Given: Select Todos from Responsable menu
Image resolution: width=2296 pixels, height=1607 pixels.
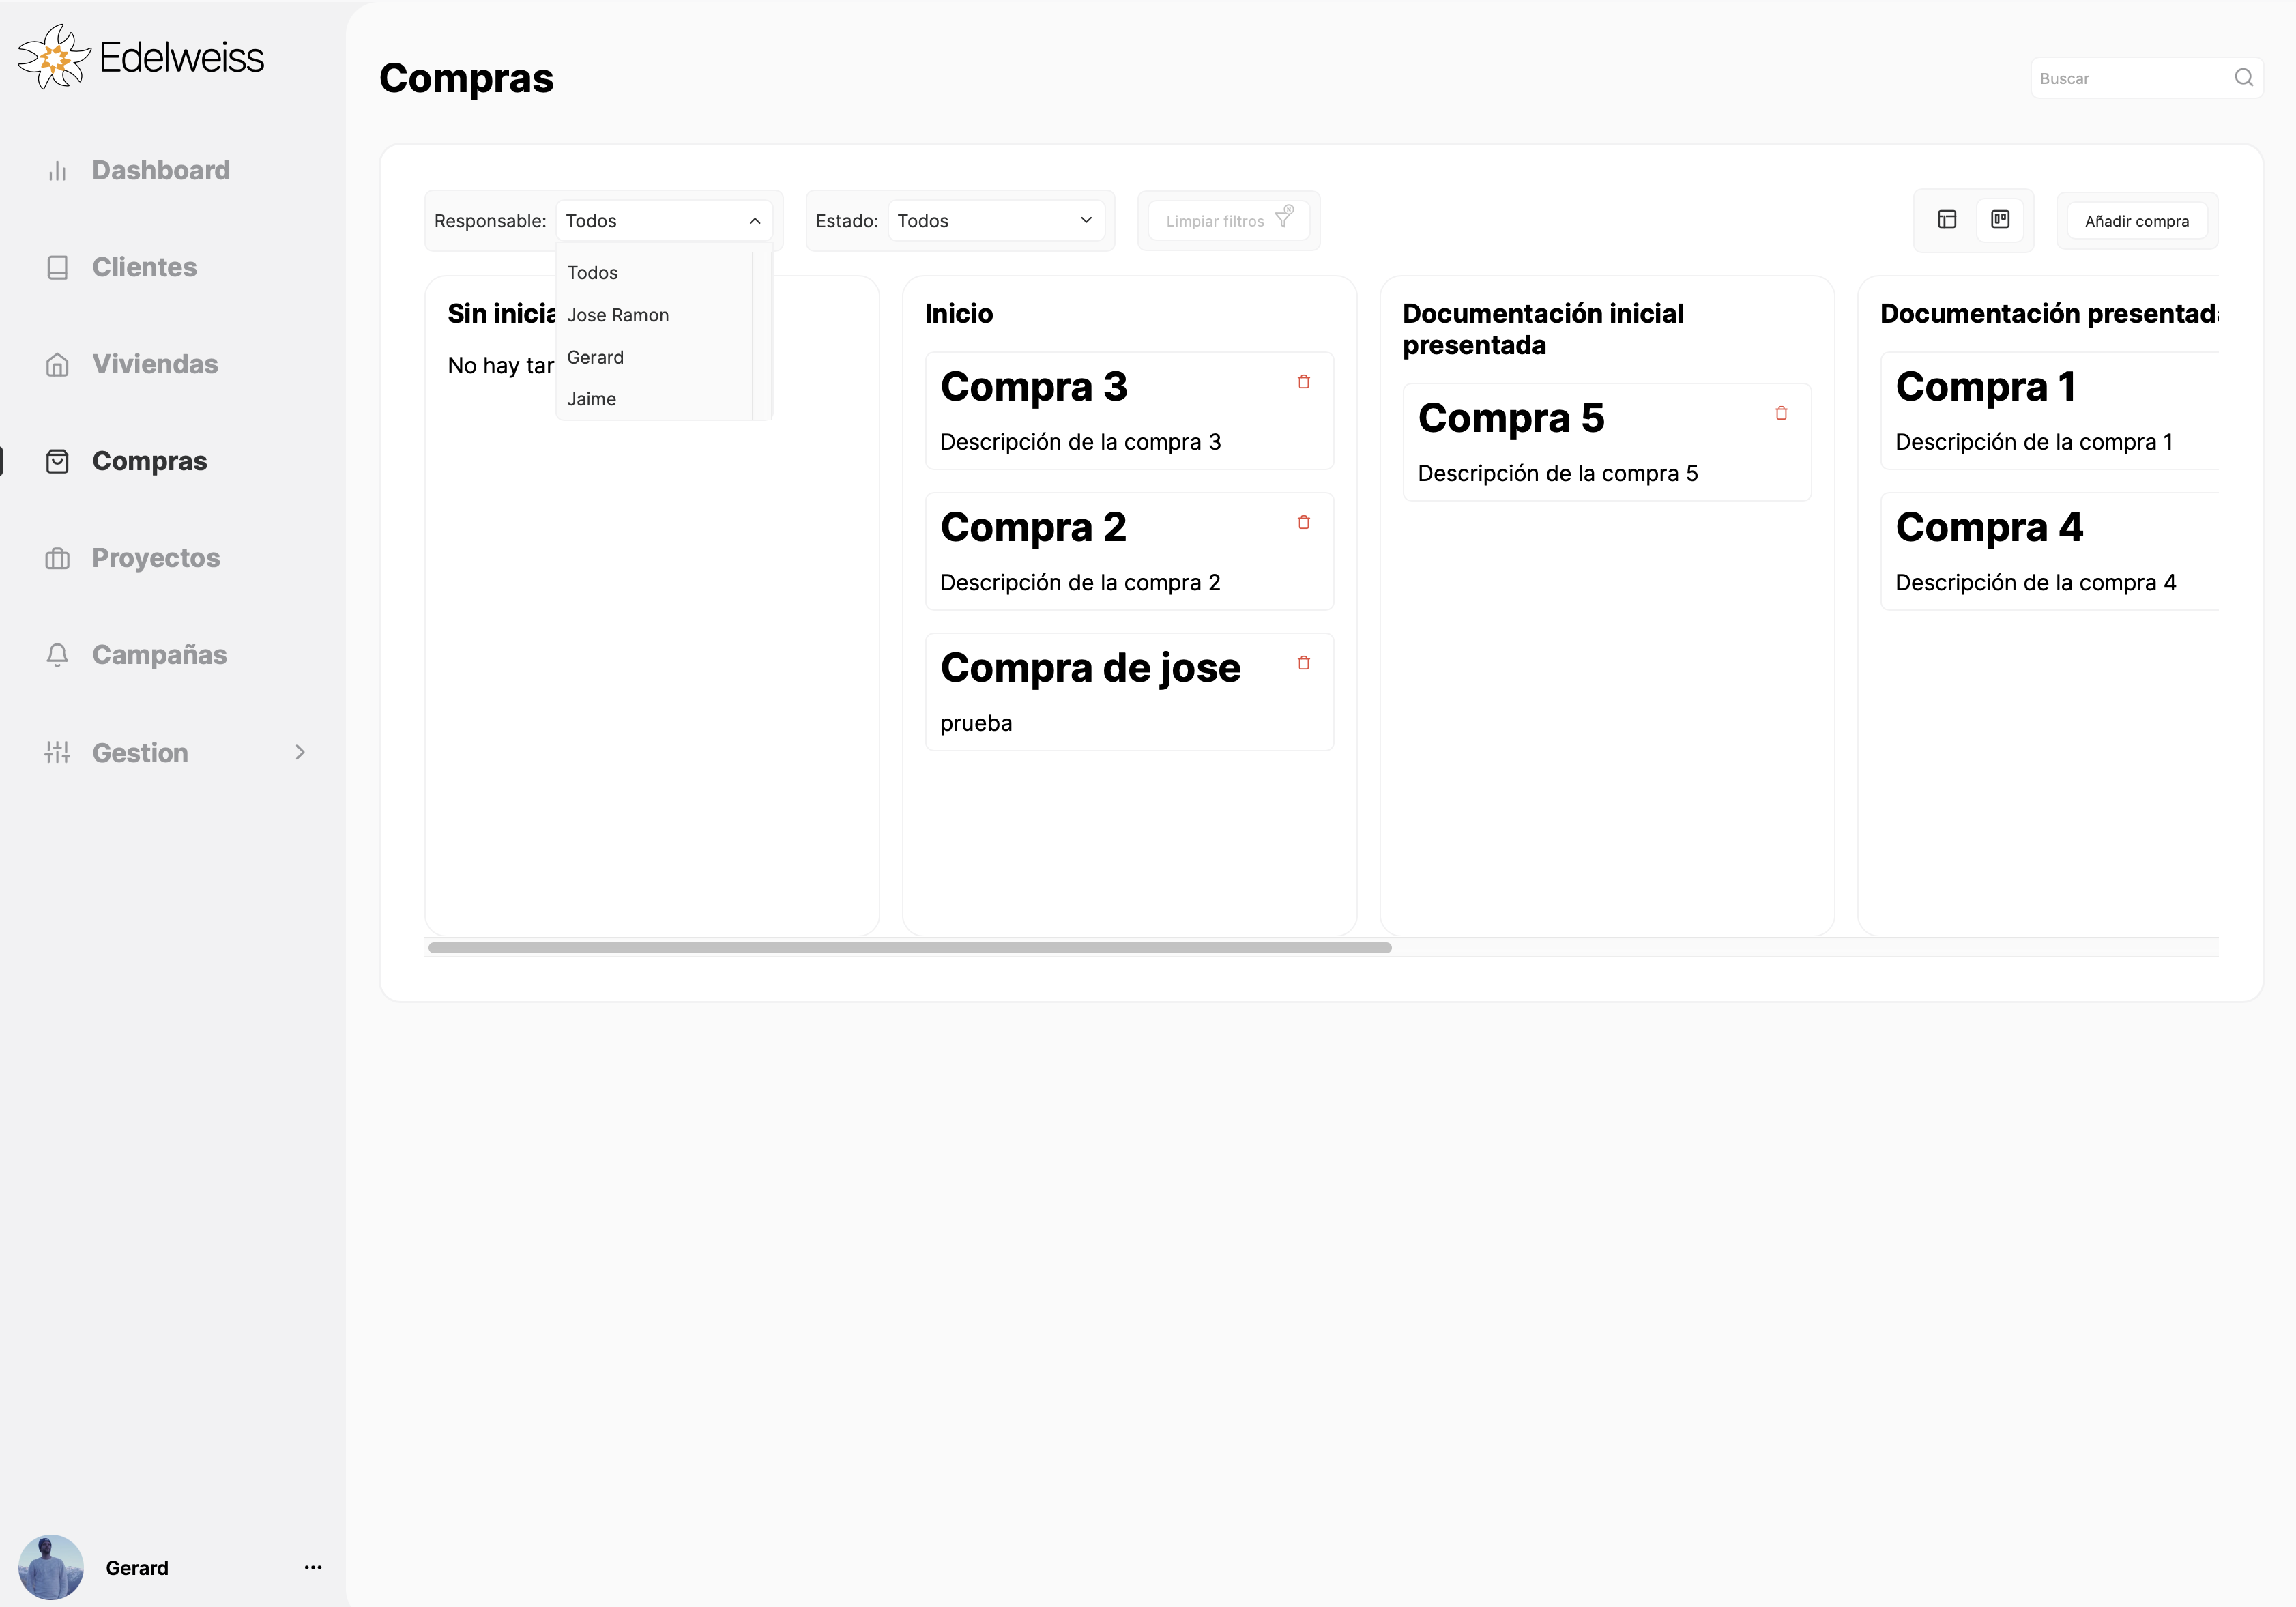Looking at the screenshot, I should 593,272.
